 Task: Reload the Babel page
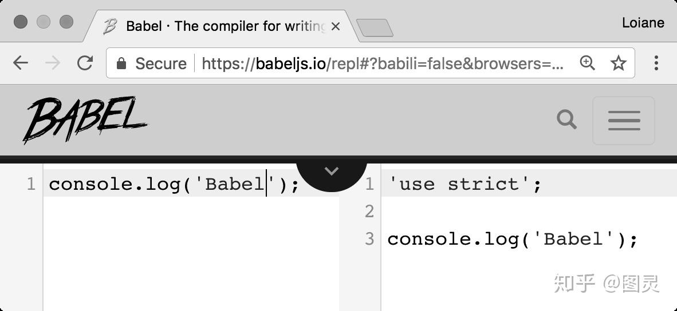tap(85, 63)
